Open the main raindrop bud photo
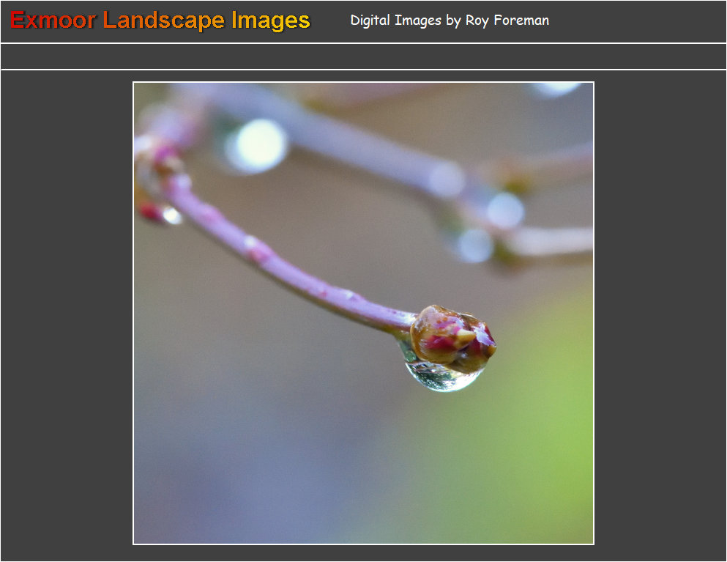Viewport: 727px width, 562px height. [x=363, y=314]
